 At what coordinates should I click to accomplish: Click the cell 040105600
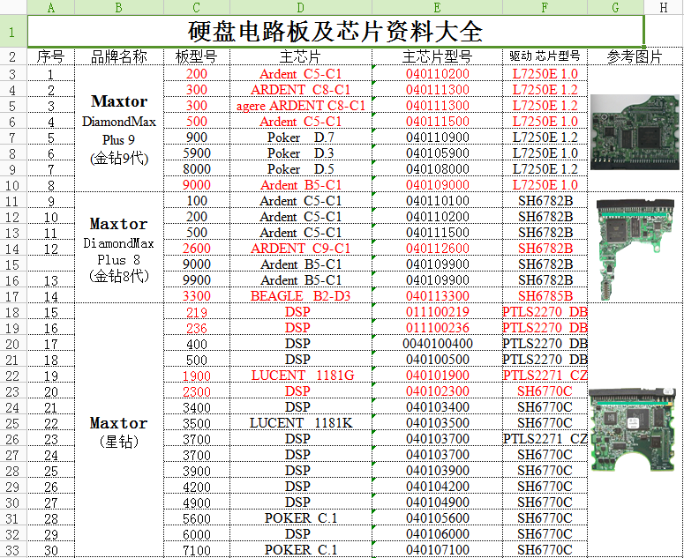point(437,518)
